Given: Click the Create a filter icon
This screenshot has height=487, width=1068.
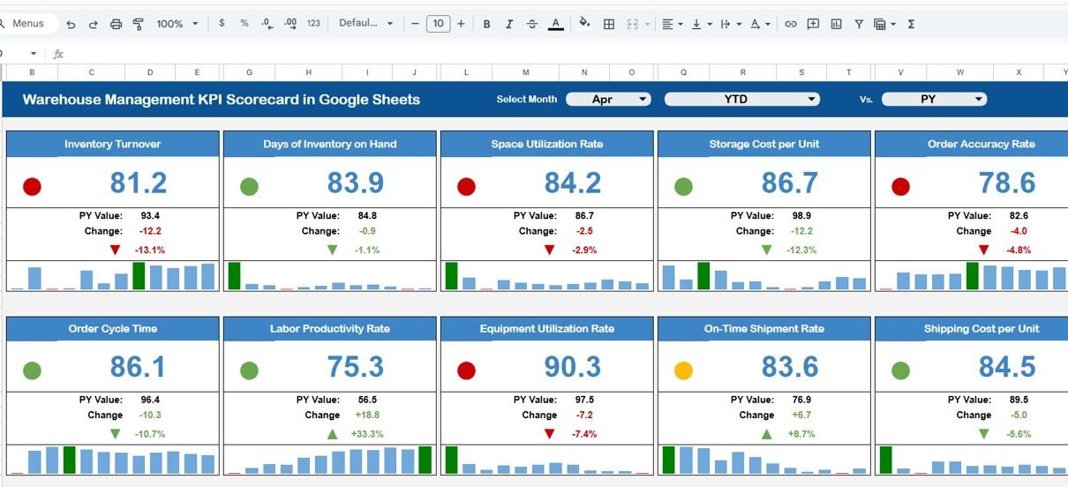Looking at the screenshot, I should point(858,24).
